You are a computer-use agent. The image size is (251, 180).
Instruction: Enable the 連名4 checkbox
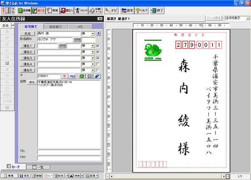click(x=98, y=64)
